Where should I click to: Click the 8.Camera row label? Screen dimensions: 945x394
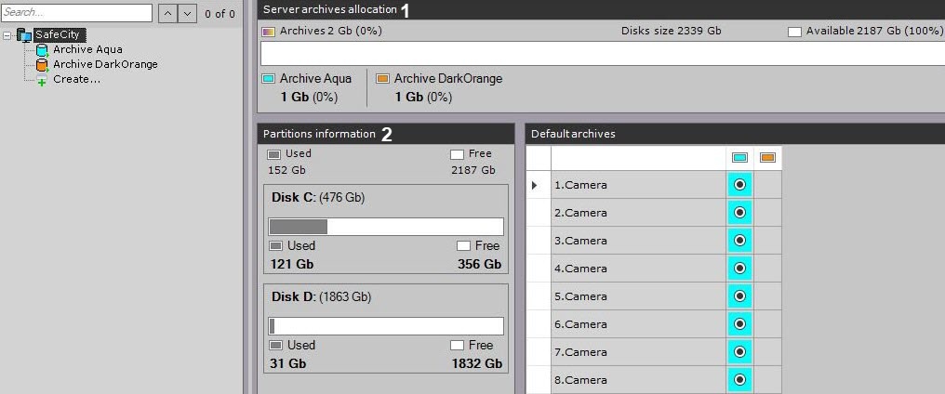(580, 380)
